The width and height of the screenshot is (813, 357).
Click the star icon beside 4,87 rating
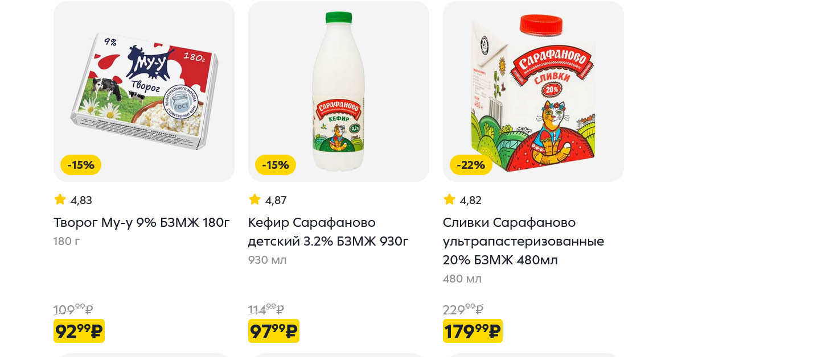point(254,200)
